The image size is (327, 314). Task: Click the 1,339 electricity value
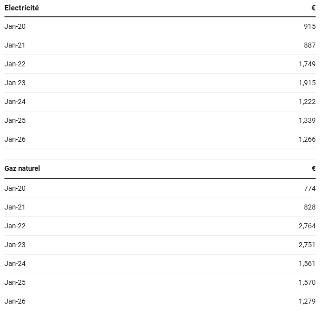[307, 120]
